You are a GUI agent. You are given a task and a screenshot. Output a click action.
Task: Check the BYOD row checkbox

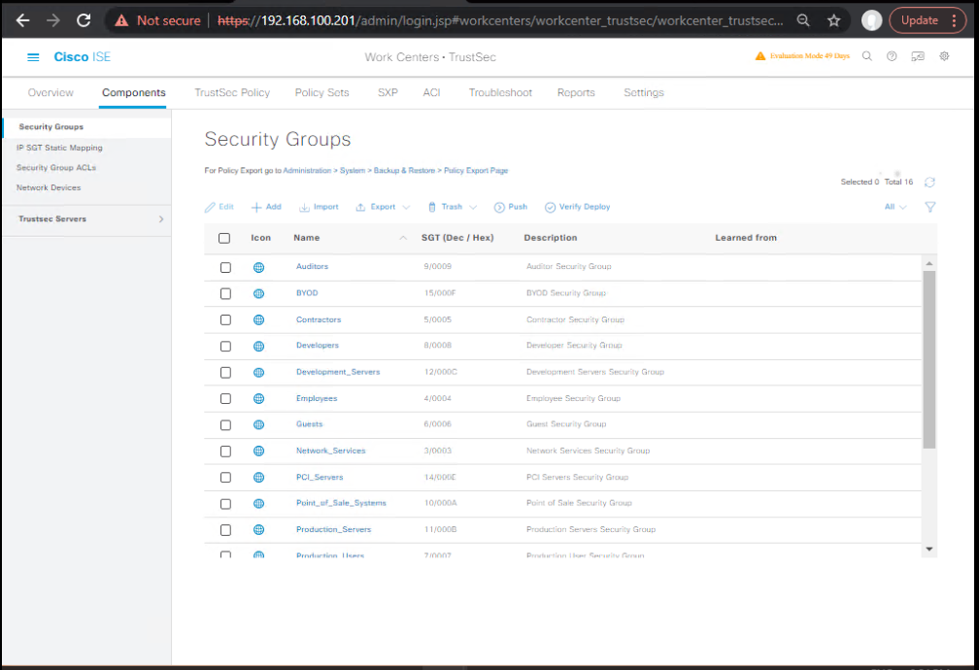tap(225, 293)
